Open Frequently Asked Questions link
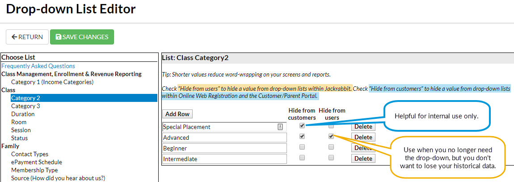This screenshot has width=514, height=182. (38, 66)
